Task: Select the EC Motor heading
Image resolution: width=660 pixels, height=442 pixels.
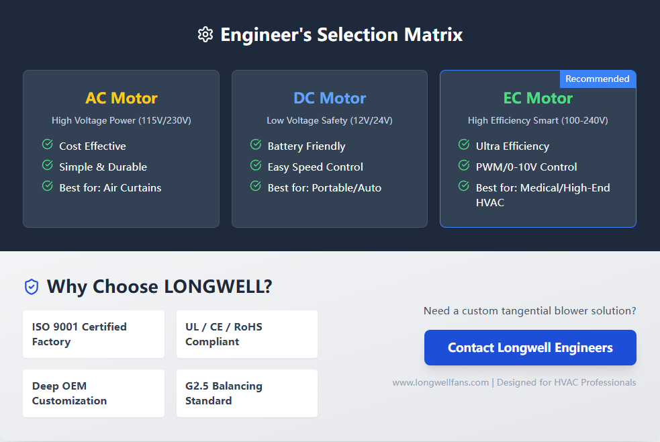Action: [538, 97]
